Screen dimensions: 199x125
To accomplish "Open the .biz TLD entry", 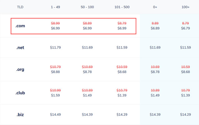I will (20, 115).
